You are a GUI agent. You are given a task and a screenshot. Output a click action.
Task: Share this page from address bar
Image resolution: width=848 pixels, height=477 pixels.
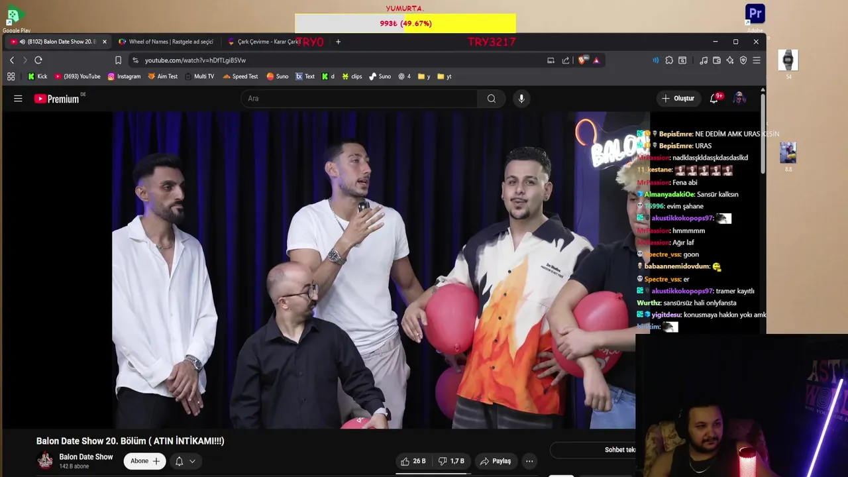pos(566,60)
